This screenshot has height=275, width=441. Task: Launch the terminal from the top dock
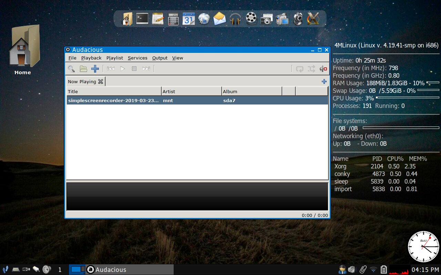(x=142, y=19)
